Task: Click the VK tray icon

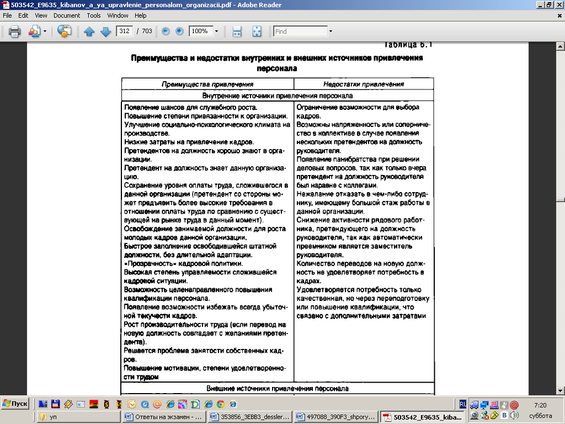Action: point(505,416)
